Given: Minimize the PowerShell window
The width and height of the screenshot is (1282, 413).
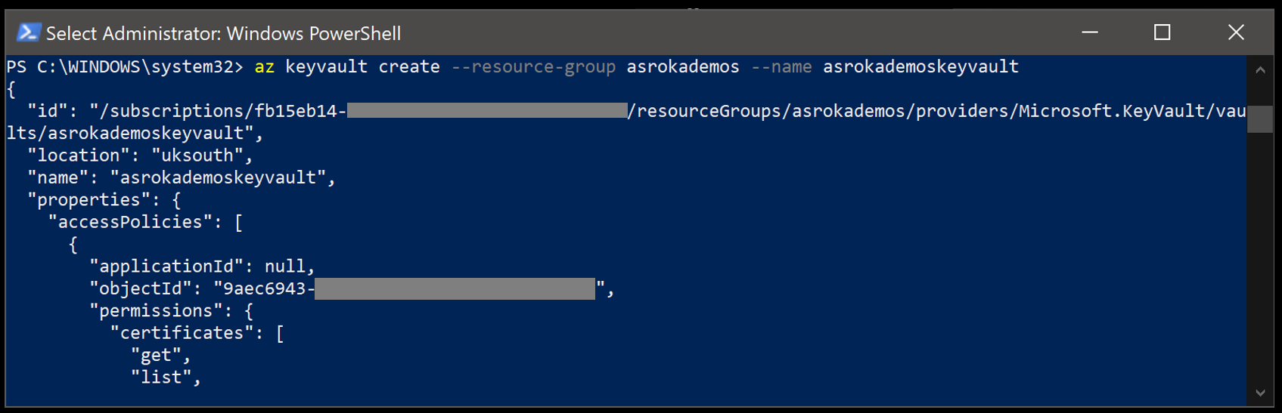Looking at the screenshot, I should (x=1089, y=32).
